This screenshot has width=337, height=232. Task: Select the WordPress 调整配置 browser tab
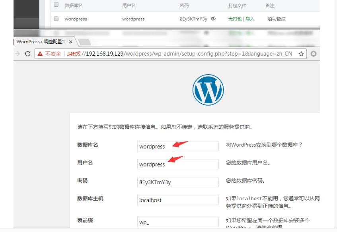41,42
